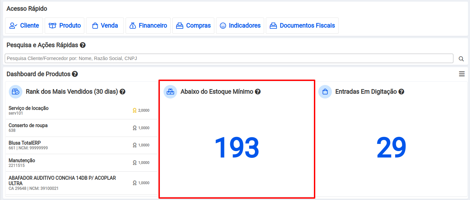
Task: Click the help icon beside Entradas Em Digitação
Action: tap(401, 92)
